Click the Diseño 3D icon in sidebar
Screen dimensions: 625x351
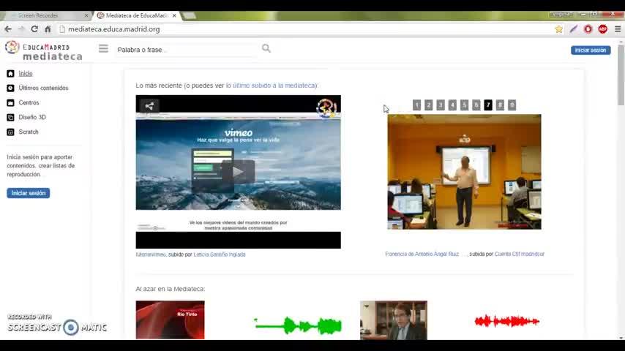(x=10, y=118)
